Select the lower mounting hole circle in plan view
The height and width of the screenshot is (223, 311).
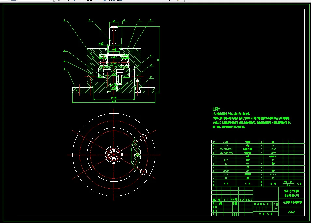(x=143, y=172)
